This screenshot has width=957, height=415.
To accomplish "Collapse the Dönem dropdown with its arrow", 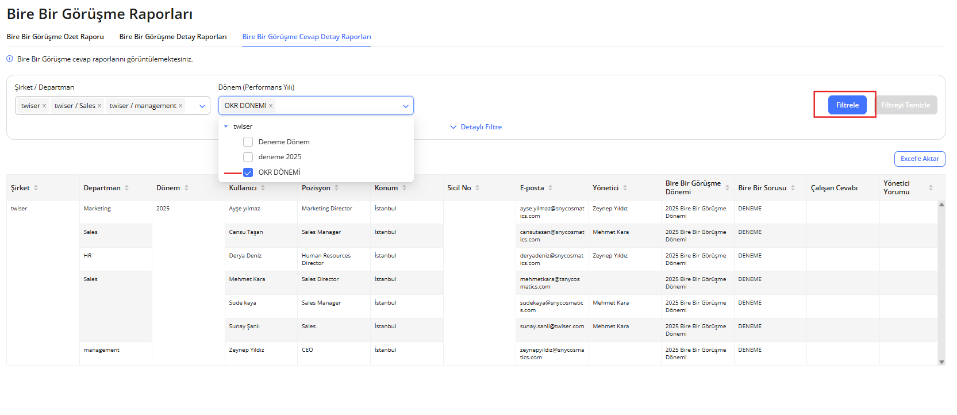I will pos(405,106).
